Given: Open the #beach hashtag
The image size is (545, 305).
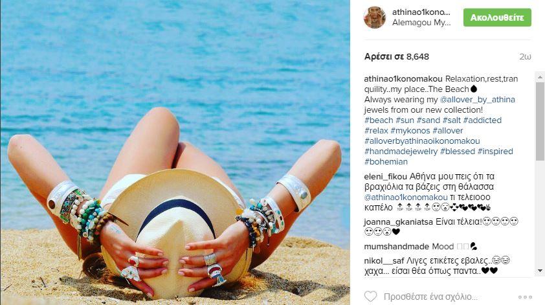Looking at the screenshot, I should pyautogui.click(x=379, y=120).
